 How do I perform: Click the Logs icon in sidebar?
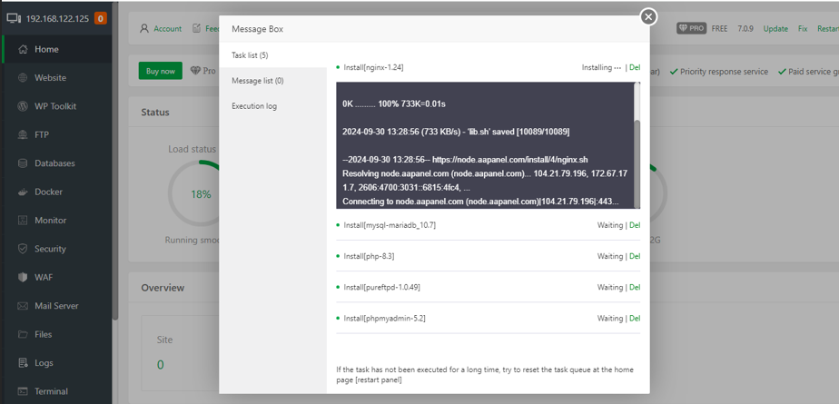(x=23, y=363)
